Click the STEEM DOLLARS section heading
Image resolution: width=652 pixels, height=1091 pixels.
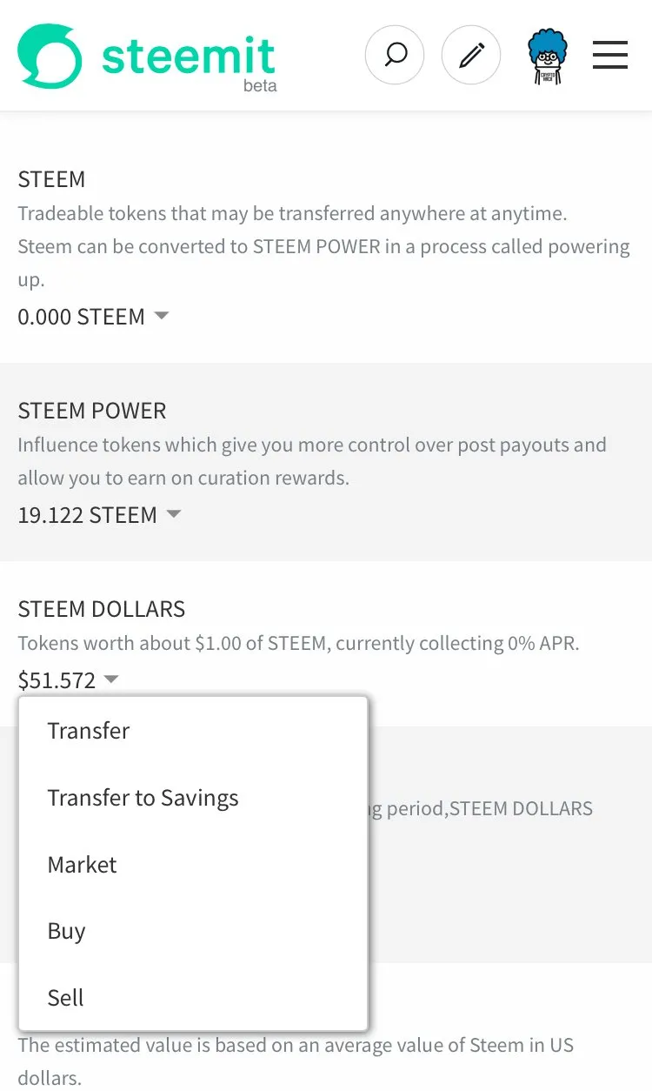pyautogui.click(x=102, y=609)
